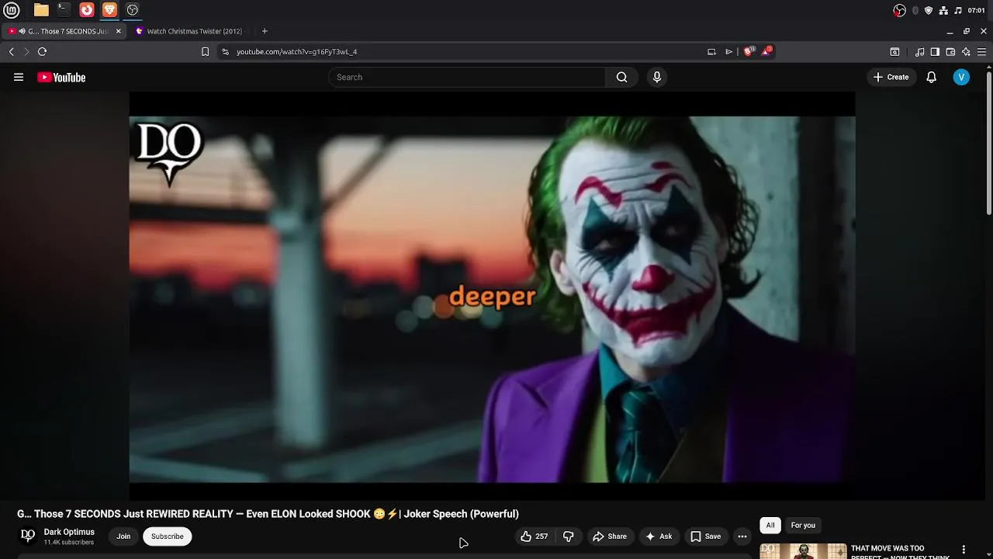Open the media control music note in toolbar
Screen dimensions: 993x559
pos(920,51)
